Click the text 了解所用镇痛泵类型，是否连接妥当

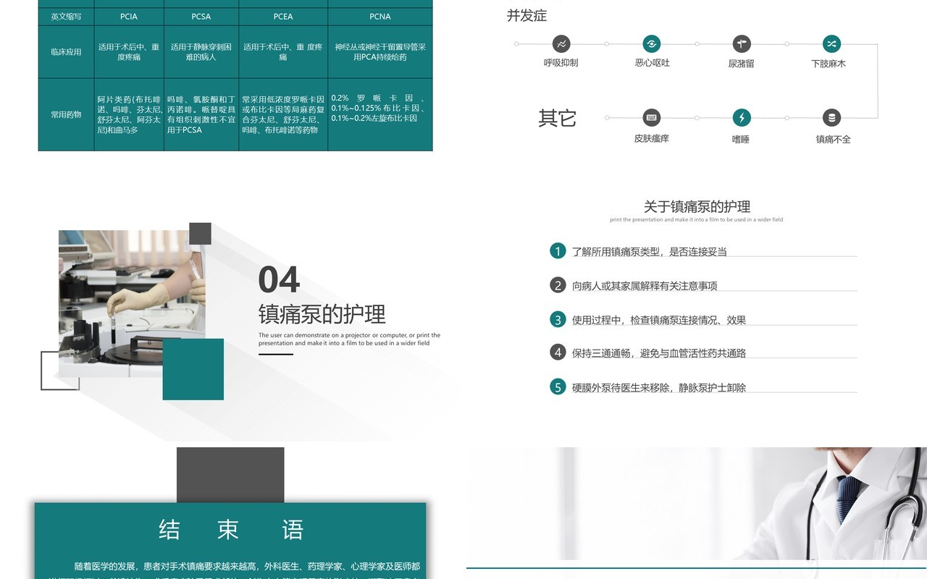point(650,252)
